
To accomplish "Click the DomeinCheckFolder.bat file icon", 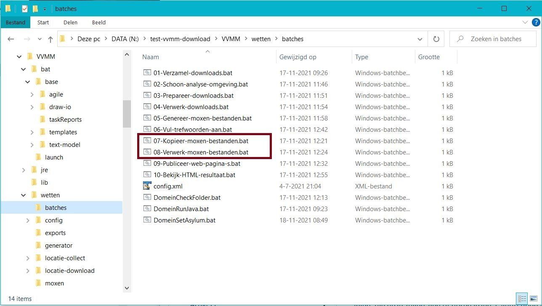I will (x=147, y=197).
